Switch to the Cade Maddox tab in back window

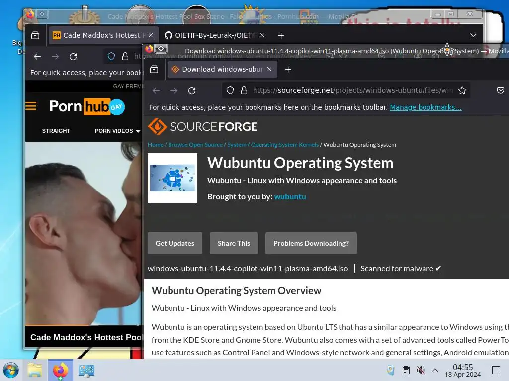pos(103,35)
